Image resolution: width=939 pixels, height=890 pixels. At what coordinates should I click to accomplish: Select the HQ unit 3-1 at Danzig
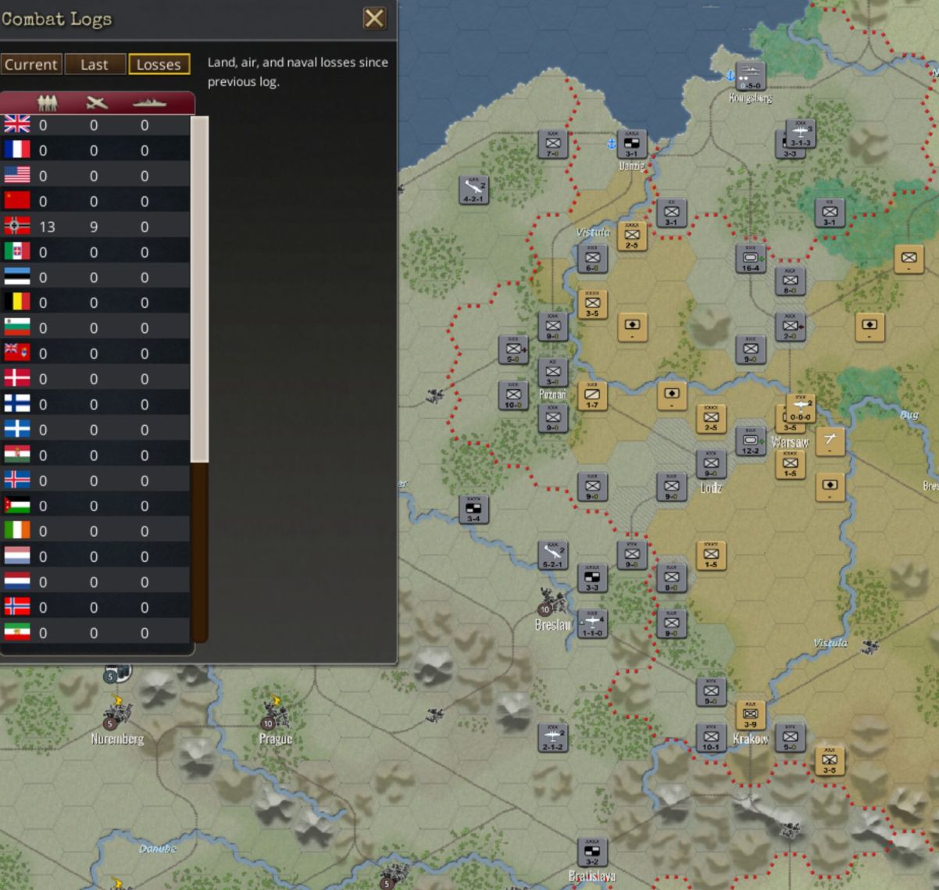point(632,144)
